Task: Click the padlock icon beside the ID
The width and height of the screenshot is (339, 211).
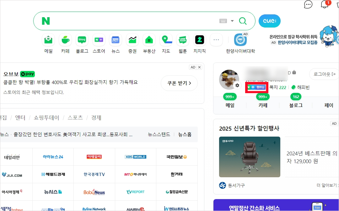Action: pos(294,73)
